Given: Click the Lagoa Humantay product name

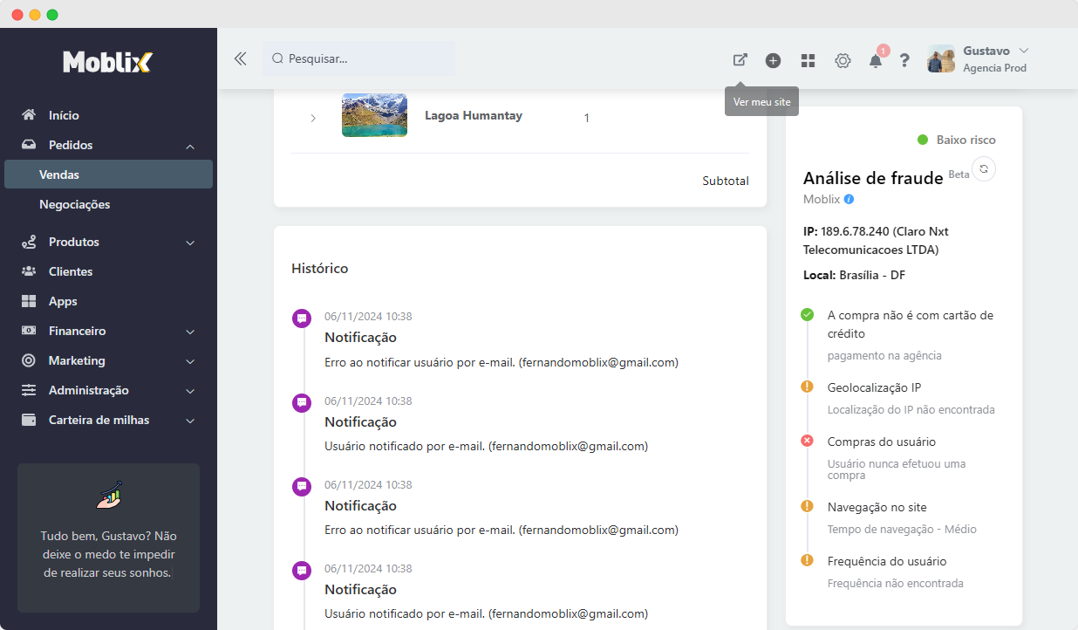Looking at the screenshot, I should [474, 115].
